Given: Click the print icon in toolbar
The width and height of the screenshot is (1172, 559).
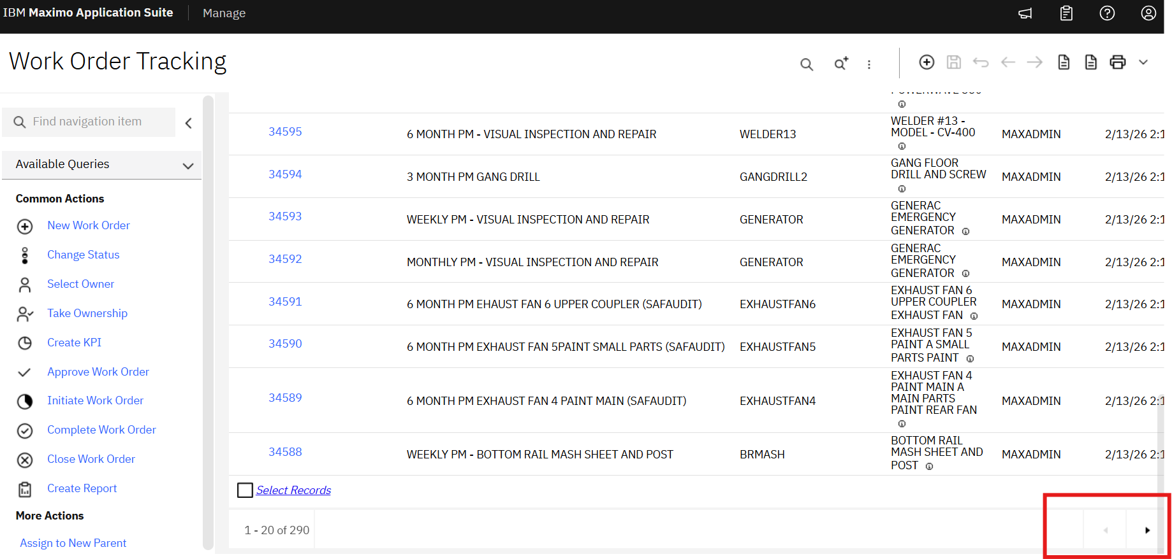Looking at the screenshot, I should click(x=1118, y=62).
